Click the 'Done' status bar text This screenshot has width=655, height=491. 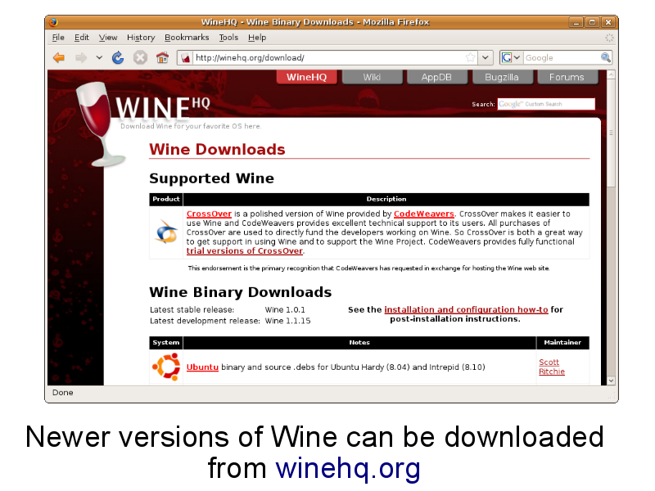tap(63, 393)
